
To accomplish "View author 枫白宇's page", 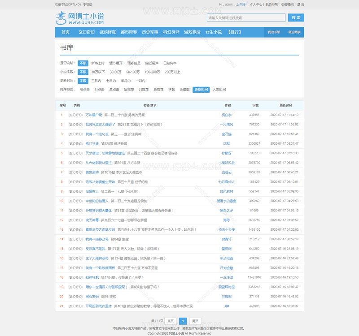I will [227, 115].
